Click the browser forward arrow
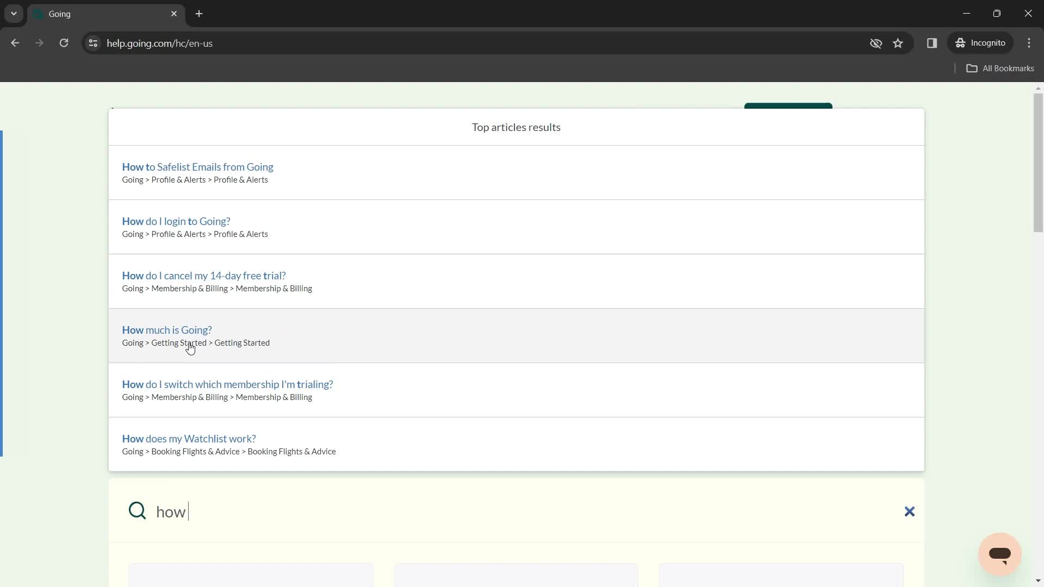Screen dimensions: 1044x587 pos(39,43)
